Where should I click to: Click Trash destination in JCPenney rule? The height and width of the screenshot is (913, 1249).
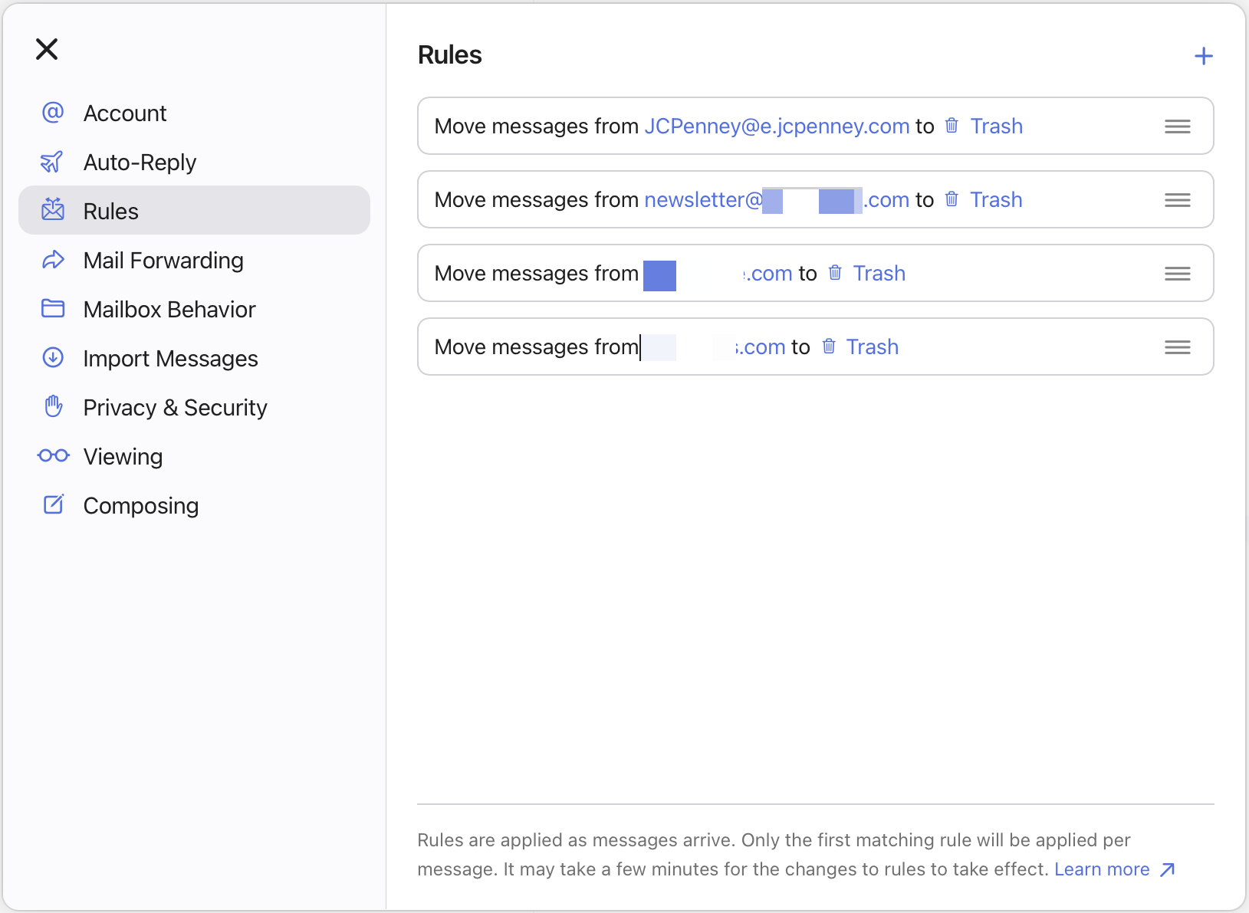[x=995, y=126]
